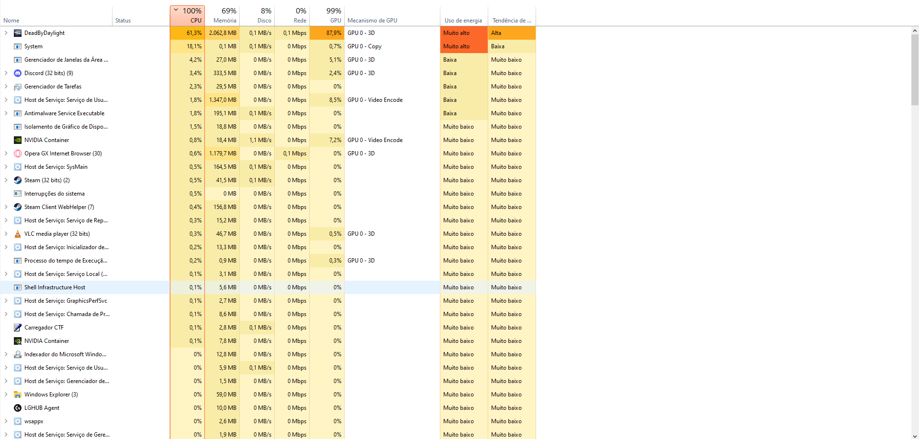Expand the Discord (32 bits) process group
The width and height of the screenshot is (919, 439).
pos(6,73)
